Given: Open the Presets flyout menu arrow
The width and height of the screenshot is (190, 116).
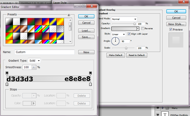Looking at the screenshot, I should click(69, 15).
